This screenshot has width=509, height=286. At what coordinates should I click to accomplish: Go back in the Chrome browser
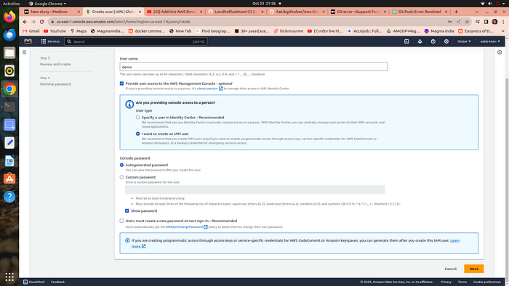click(x=25, y=22)
